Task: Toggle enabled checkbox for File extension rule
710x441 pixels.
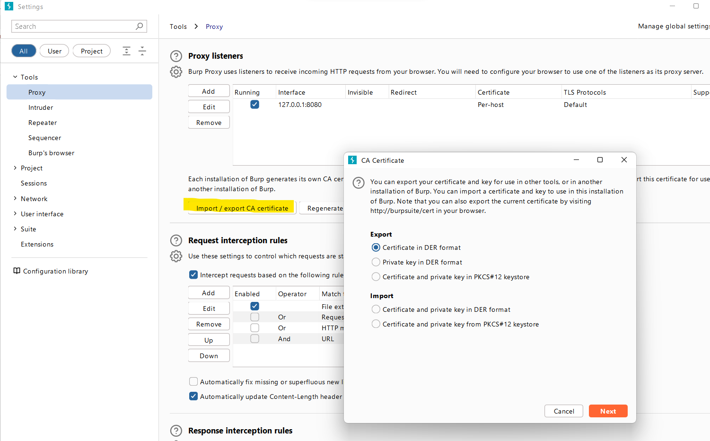Action: pyautogui.click(x=254, y=306)
